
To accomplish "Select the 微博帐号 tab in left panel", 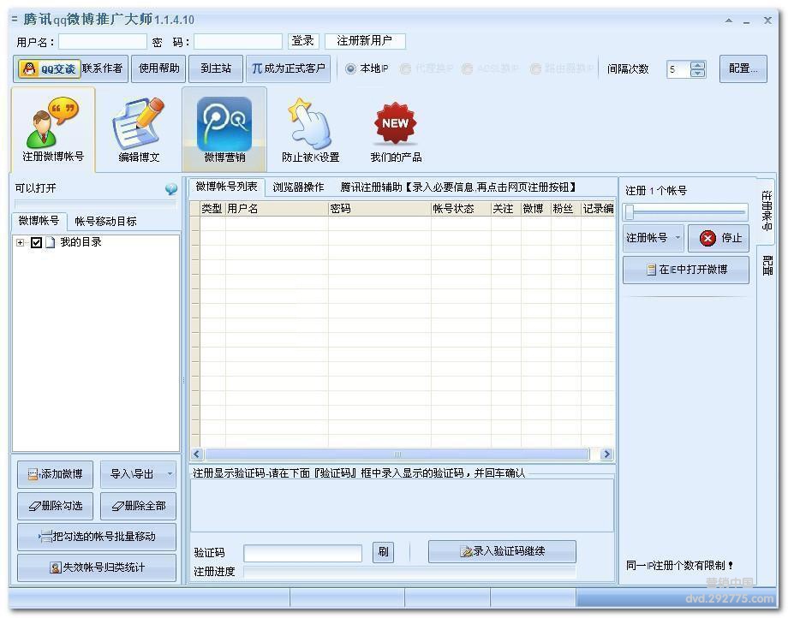I will (39, 221).
